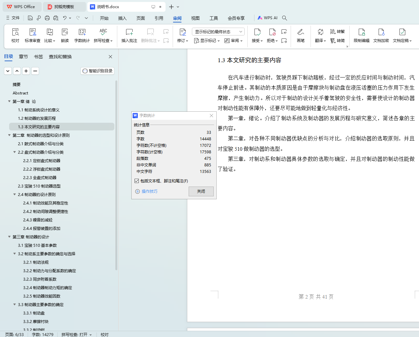This screenshot has height=337, width=419.
Task: Convert text using 转简 button
Action: point(338,41)
